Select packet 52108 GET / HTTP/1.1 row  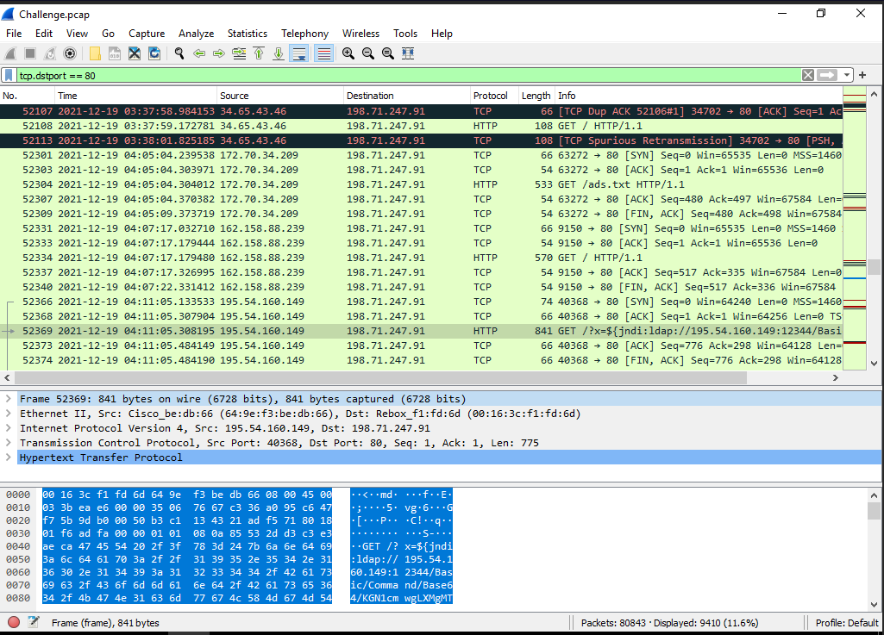click(421, 126)
